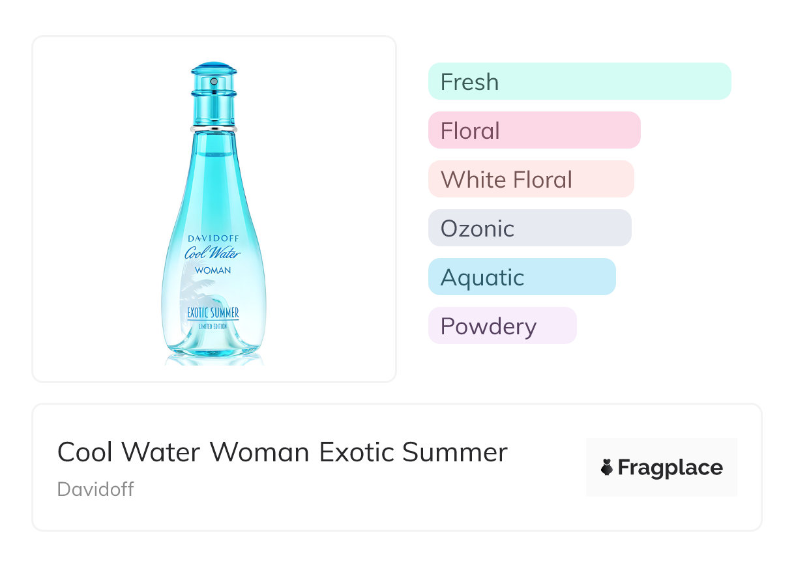This screenshot has width=794, height=563.
Task: Click the Powdery accord bar
Action: click(x=502, y=326)
